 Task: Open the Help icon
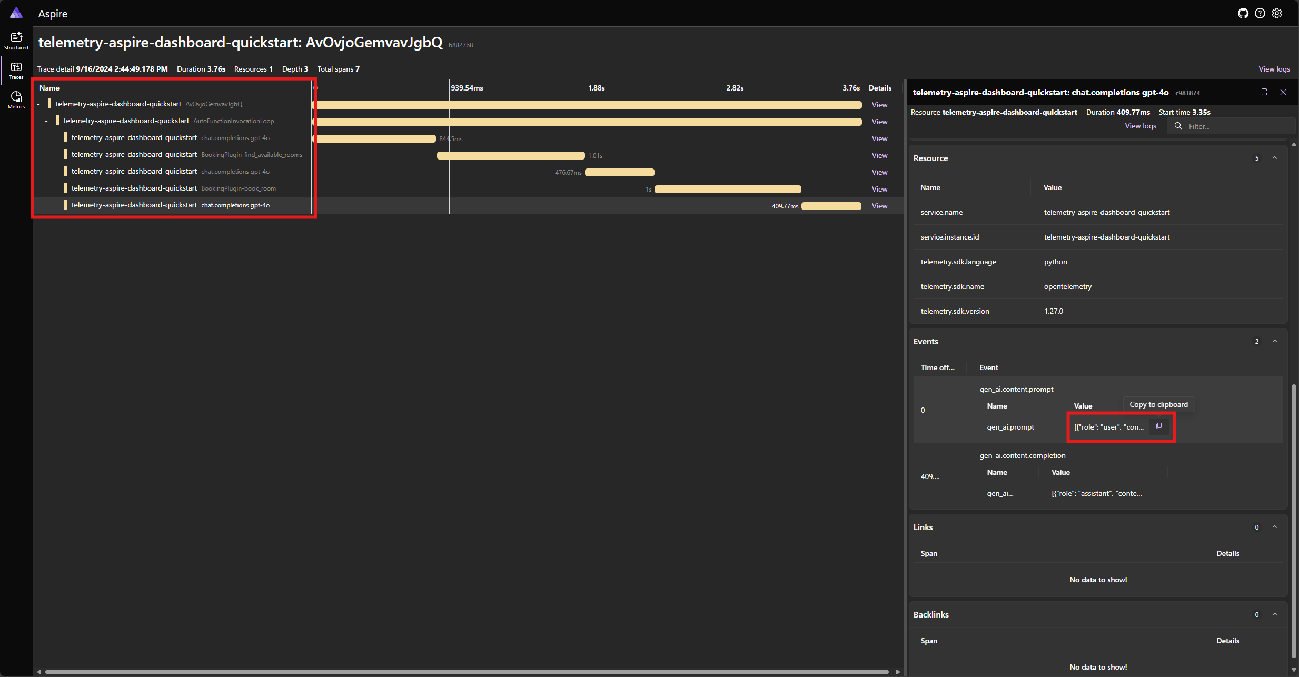(x=1260, y=14)
